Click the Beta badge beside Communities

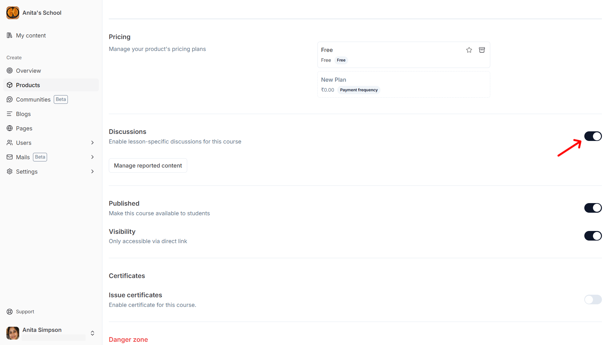coord(61,99)
